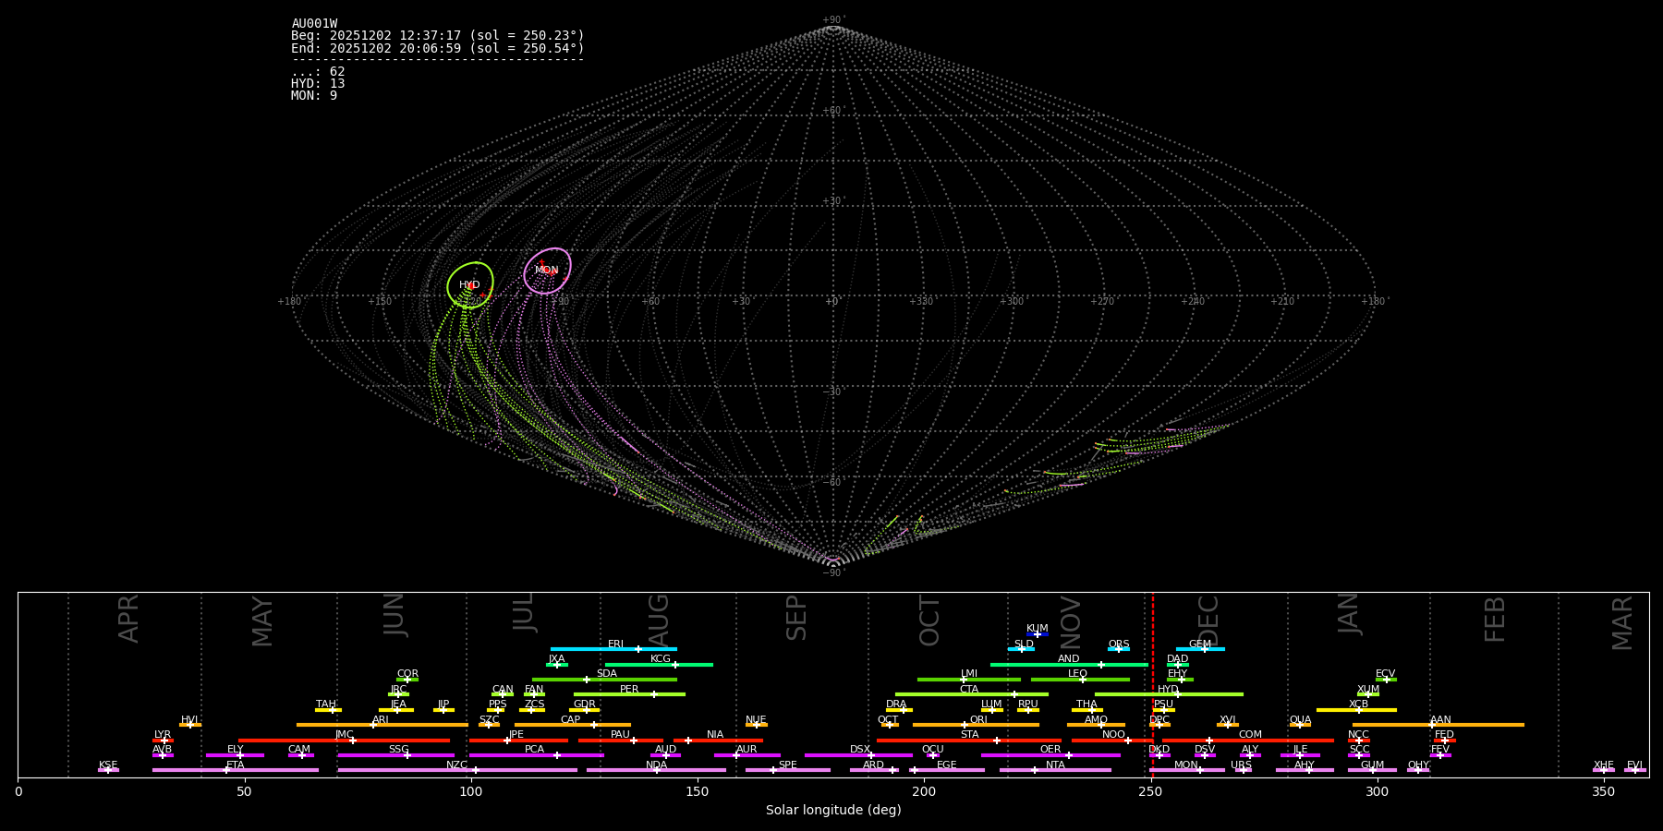1663x831 pixels.
Task: Select the orange AAN activity bar
Action: (x=1478, y=725)
